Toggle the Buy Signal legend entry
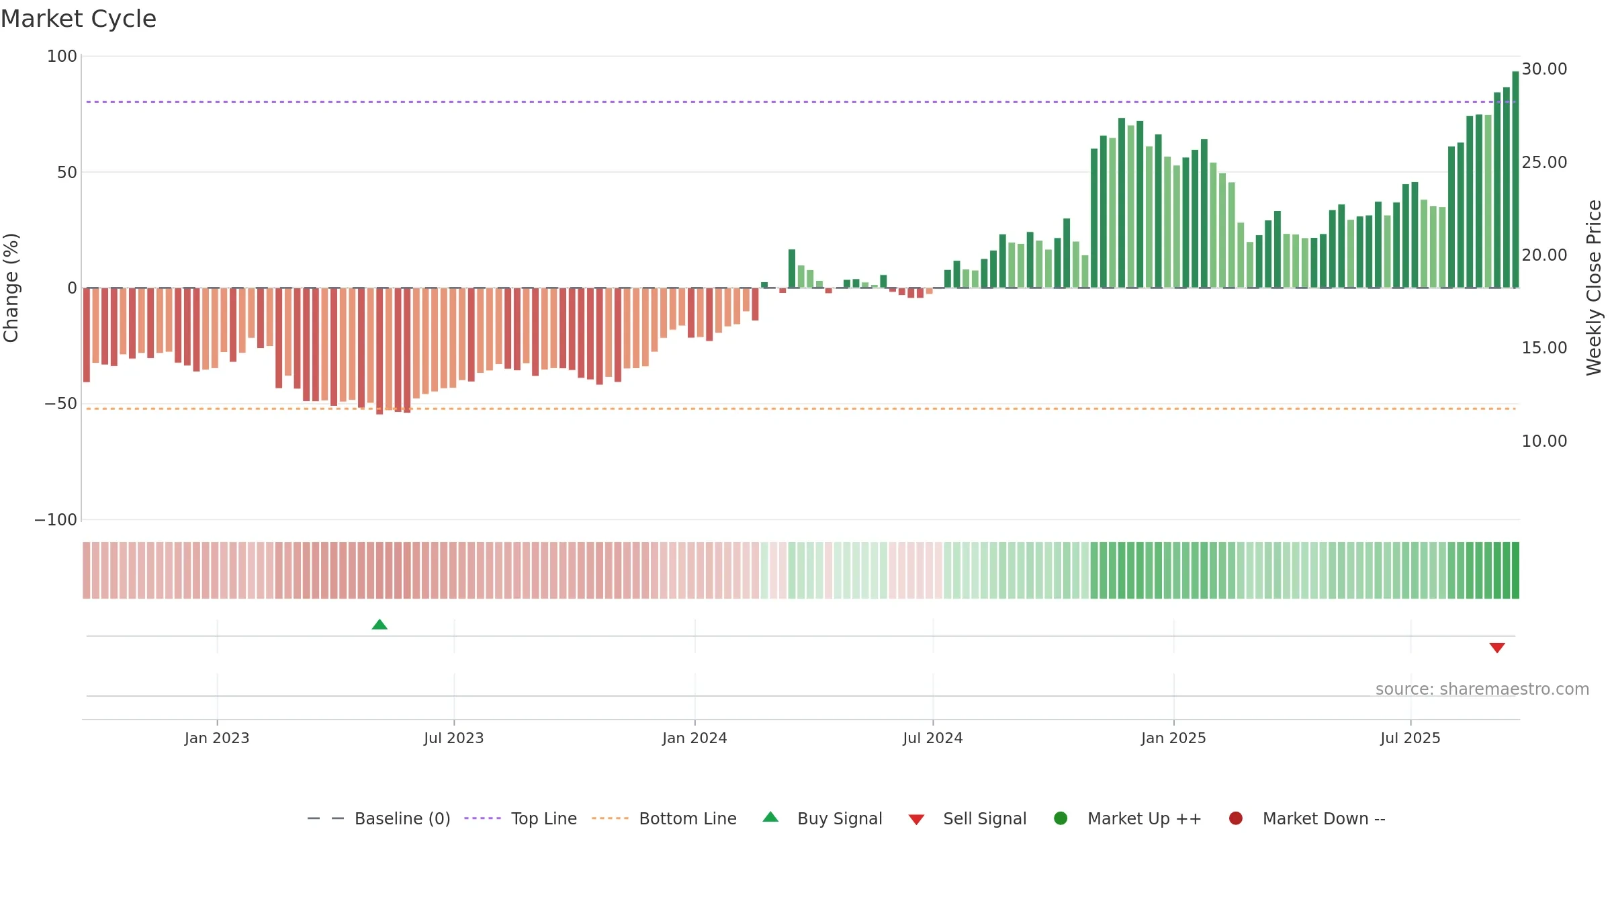Image resolution: width=1612 pixels, height=907 pixels. coord(822,818)
